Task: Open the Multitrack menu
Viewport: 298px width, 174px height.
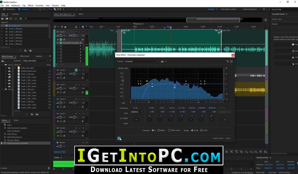Action: [16, 6]
